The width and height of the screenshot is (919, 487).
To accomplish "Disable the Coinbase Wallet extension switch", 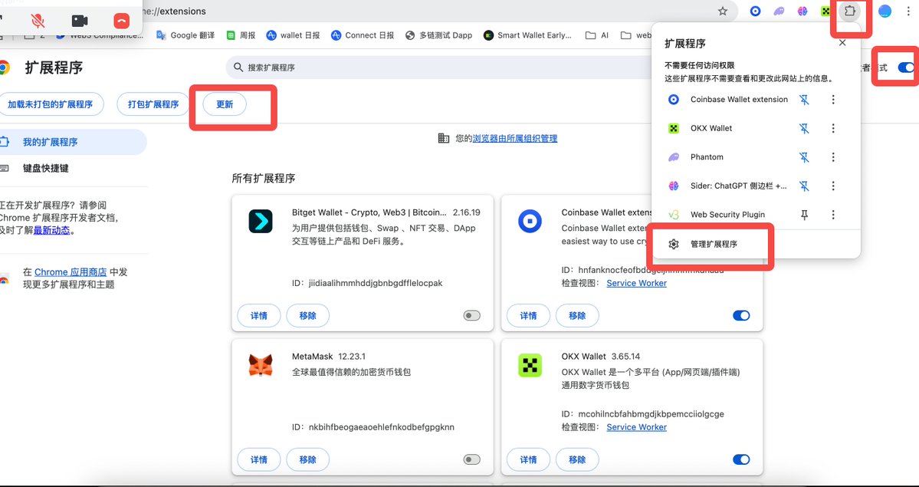I will pyautogui.click(x=741, y=316).
